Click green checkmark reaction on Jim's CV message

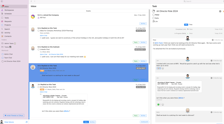click(x=159, y=104)
